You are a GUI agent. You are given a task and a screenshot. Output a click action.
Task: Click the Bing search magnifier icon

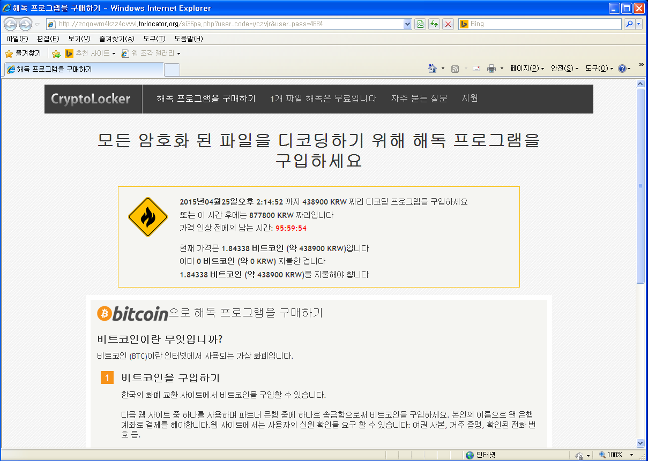pos(629,24)
